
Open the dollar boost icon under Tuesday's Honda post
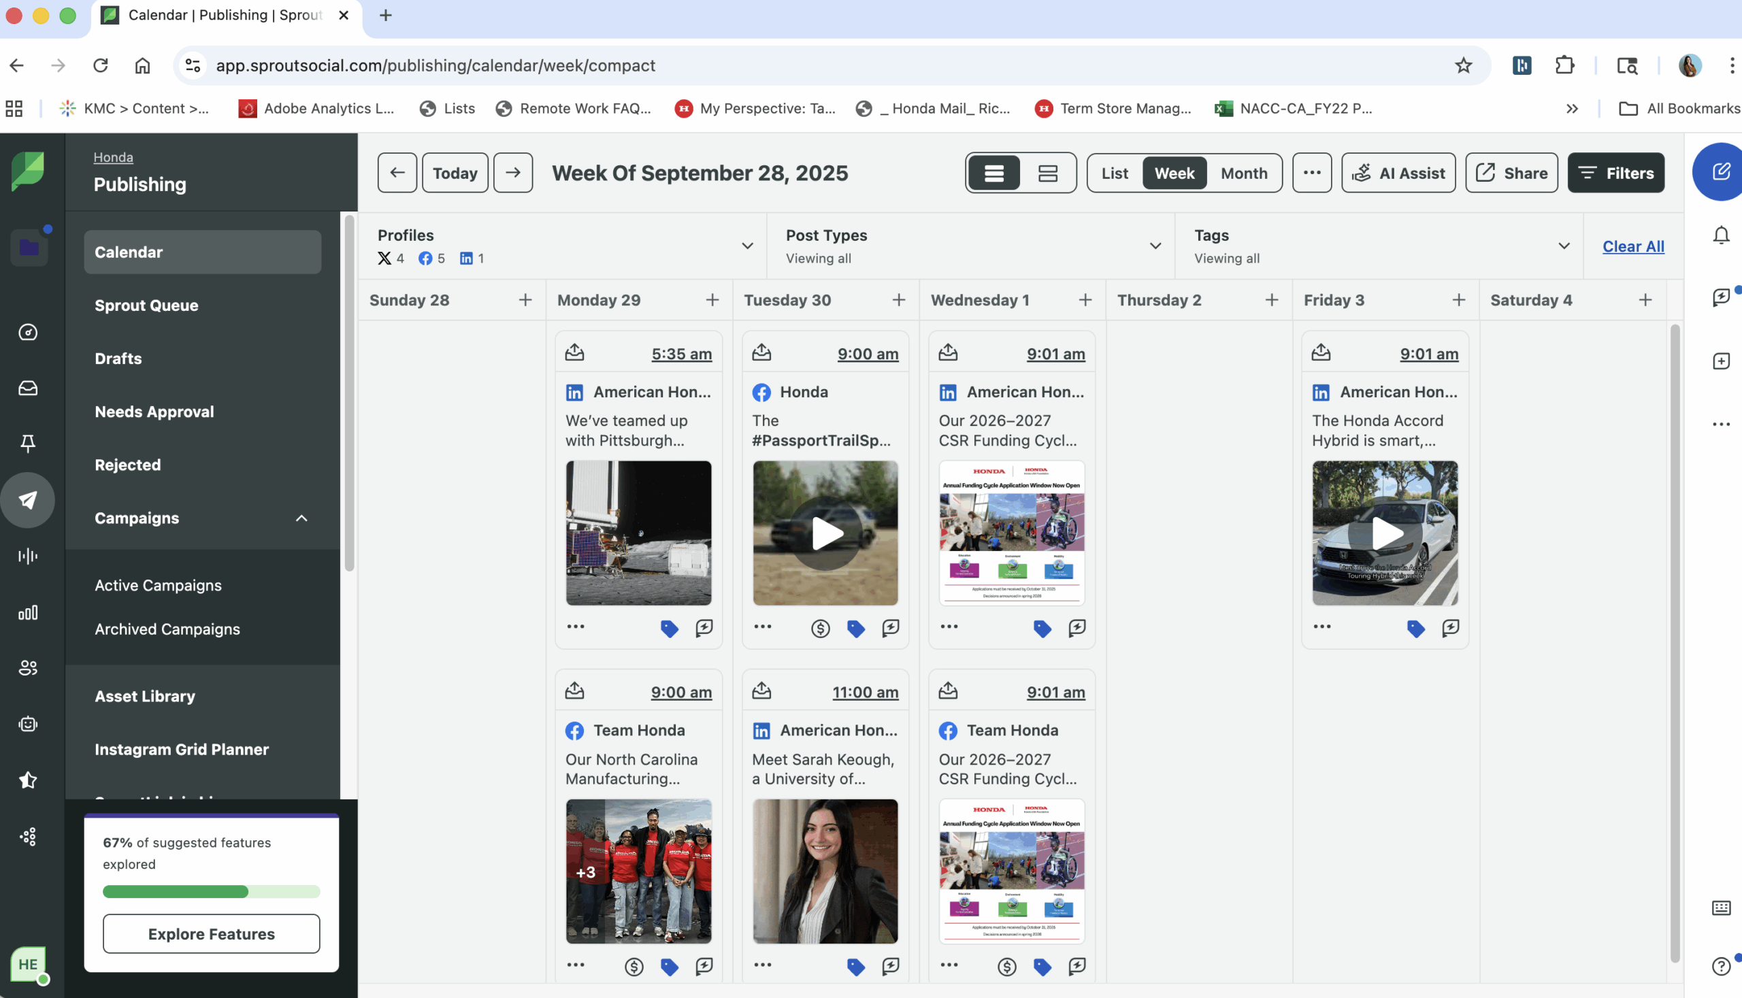(819, 629)
